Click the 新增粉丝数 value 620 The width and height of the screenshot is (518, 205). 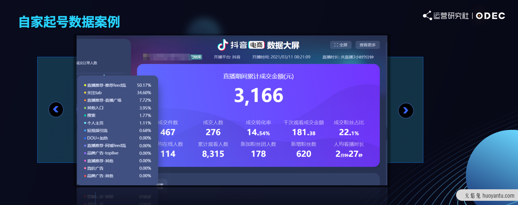(304, 154)
